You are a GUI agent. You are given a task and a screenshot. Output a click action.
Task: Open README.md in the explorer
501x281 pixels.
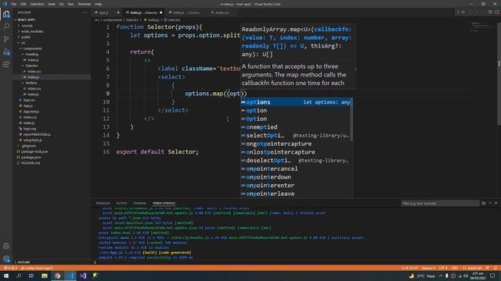pyautogui.click(x=31, y=163)
